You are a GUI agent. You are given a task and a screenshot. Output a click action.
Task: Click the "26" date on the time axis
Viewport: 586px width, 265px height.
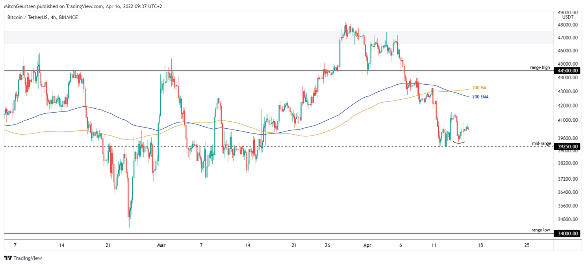coord(328,245)
